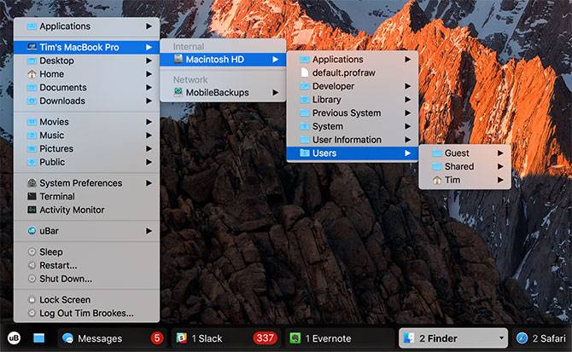This screenshot has height=352, width=572.
Task: Open the Music menu entry
Action: (x=87, y=136)
